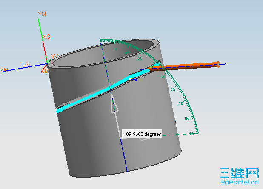263x189 pixels.
Task: Click the ZC axis label
Action: coord(26,66)
